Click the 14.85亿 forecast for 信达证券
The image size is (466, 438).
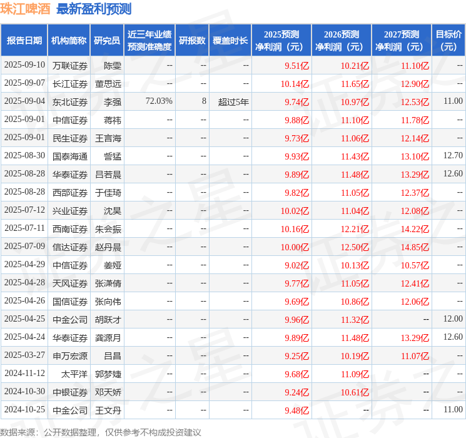(415, 247)
